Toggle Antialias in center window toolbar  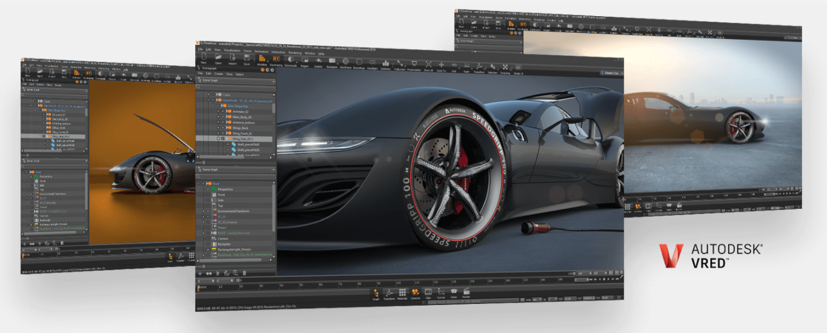click(x=262, y=59)
